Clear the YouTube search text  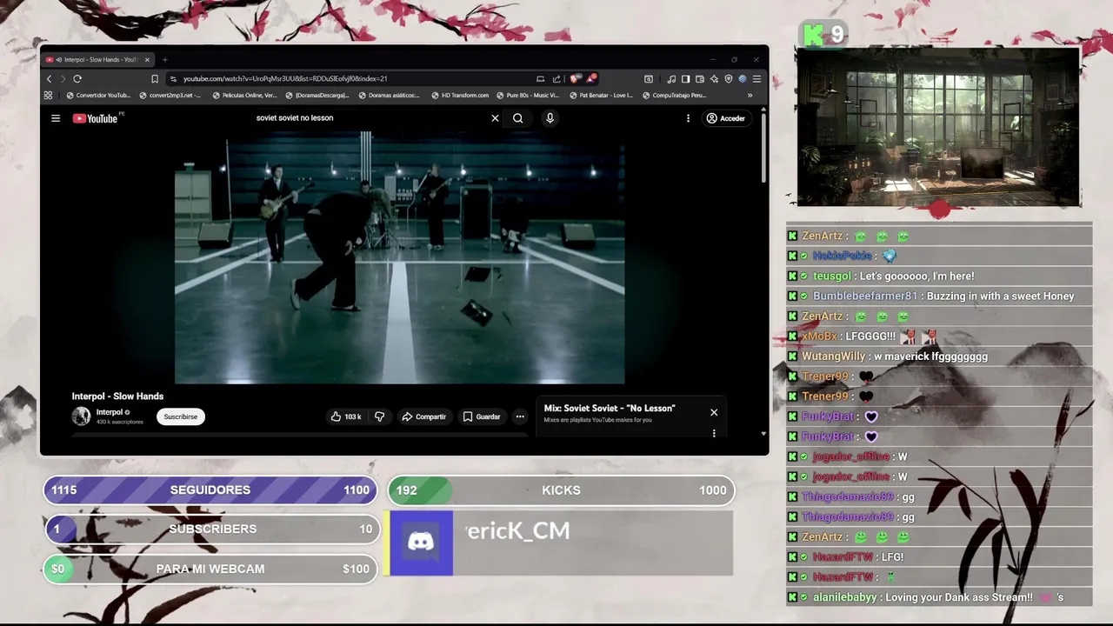click(x=495, y=118)
